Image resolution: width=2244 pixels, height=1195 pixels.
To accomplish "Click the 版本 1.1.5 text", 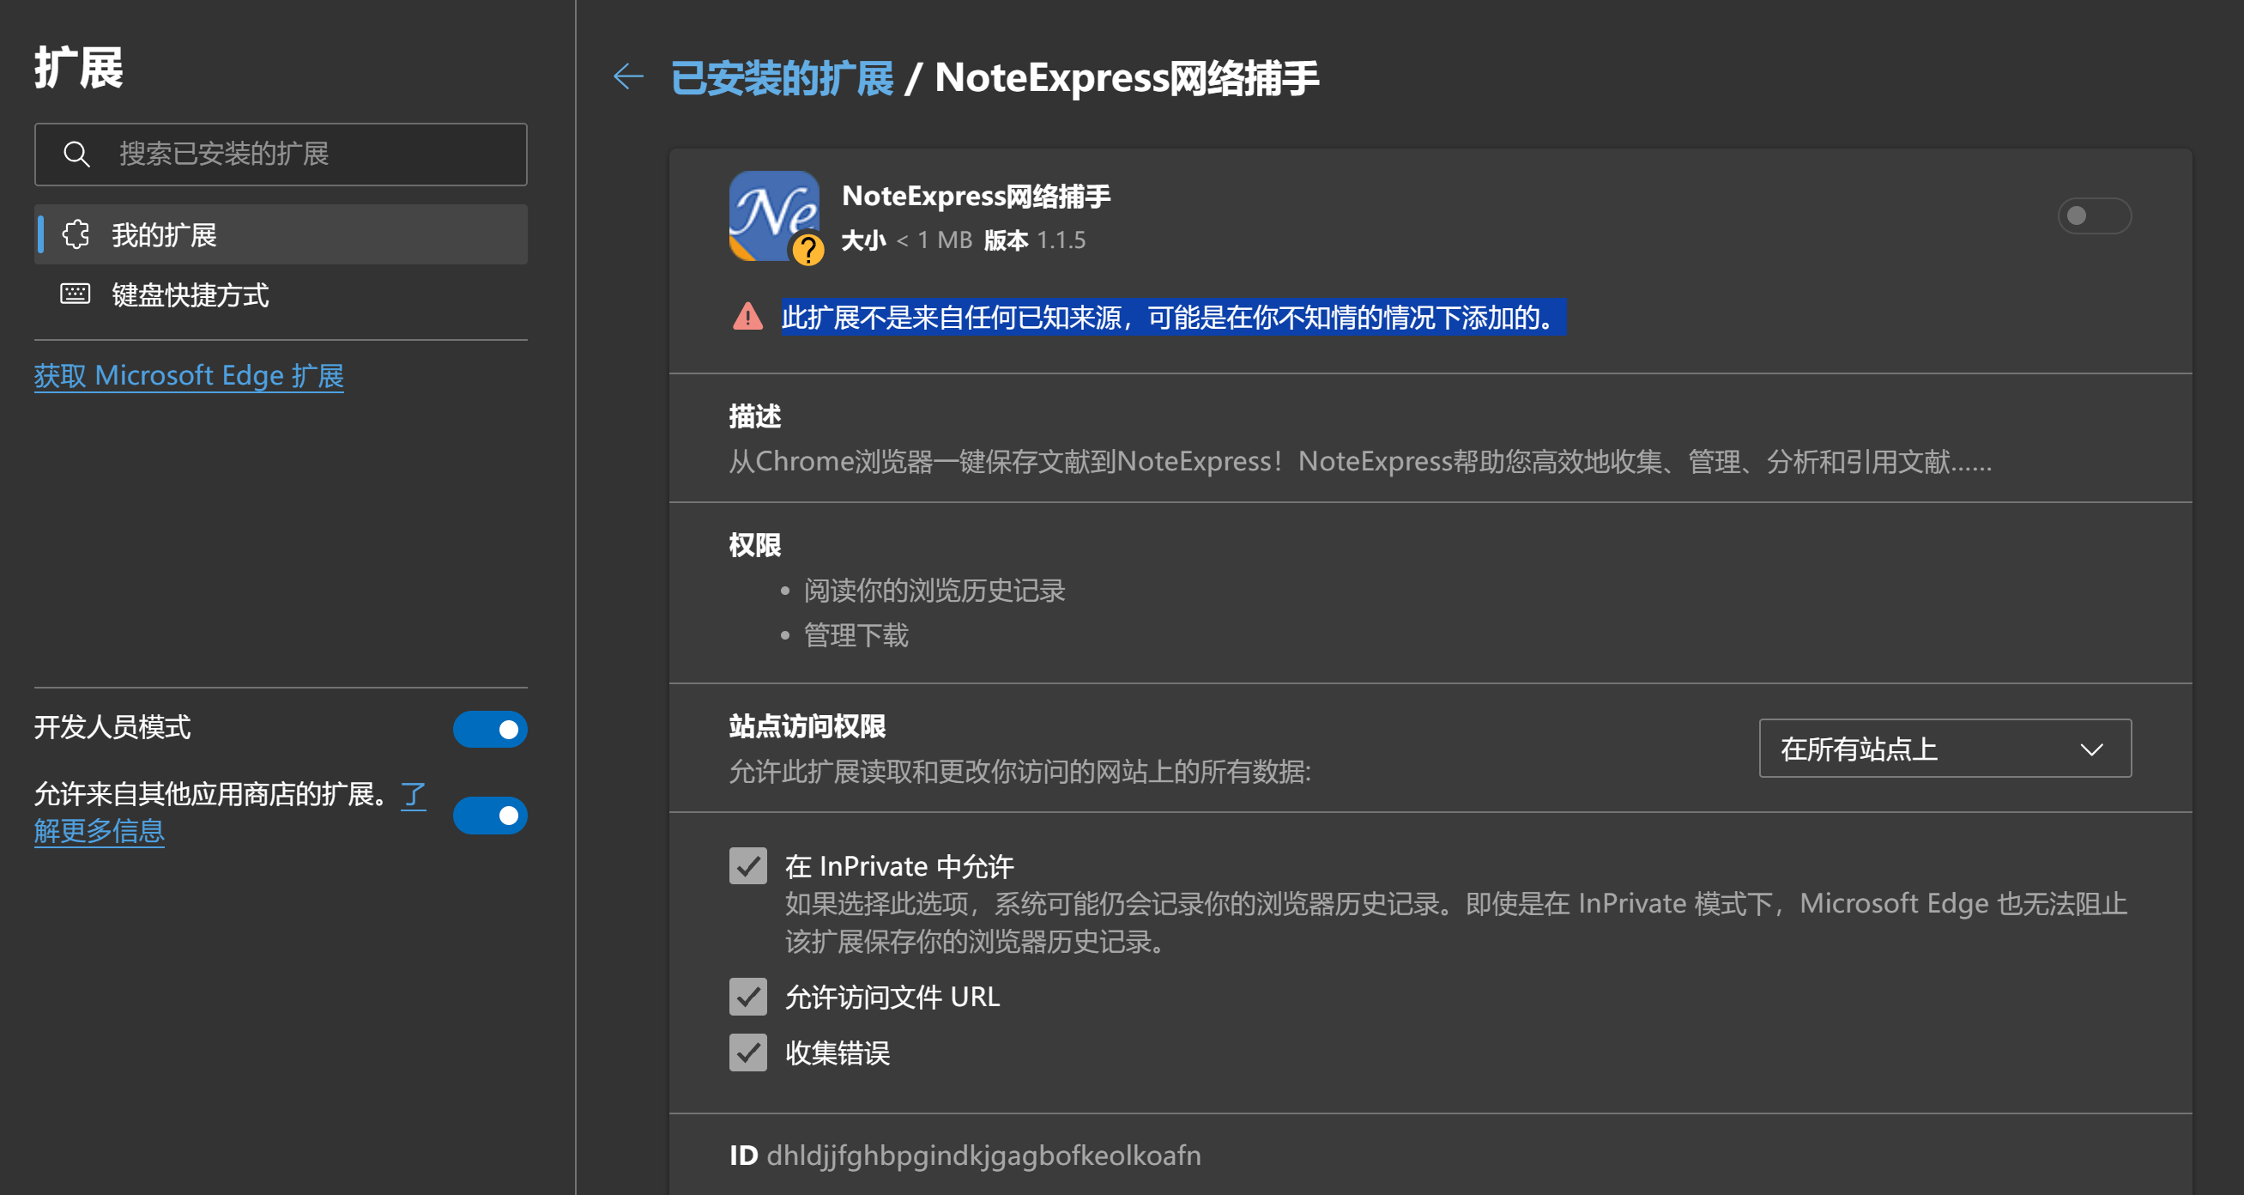I will click(1035, 240).
